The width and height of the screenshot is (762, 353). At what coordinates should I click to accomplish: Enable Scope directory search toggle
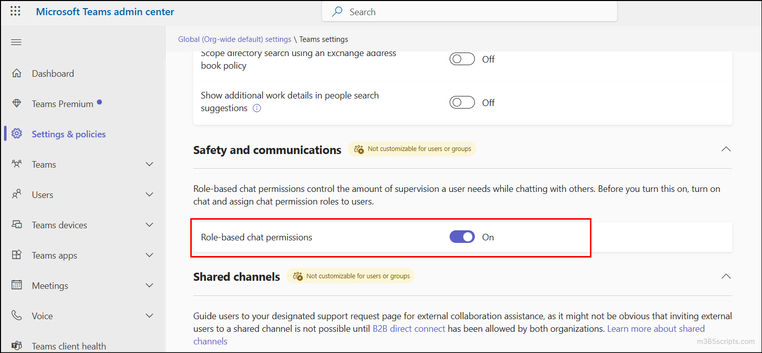[x=462, y=59]
